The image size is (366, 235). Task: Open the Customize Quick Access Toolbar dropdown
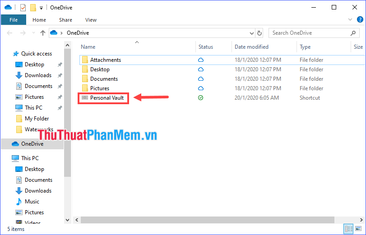41,8
